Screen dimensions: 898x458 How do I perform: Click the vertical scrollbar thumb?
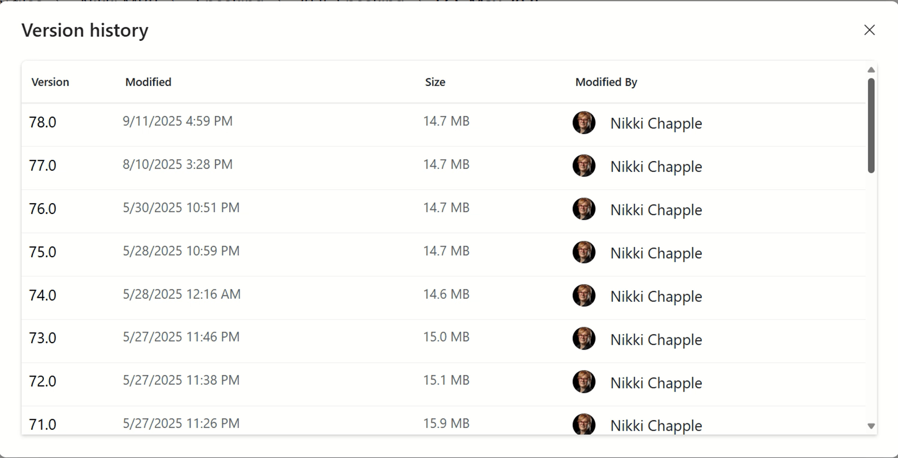(871, 126)
